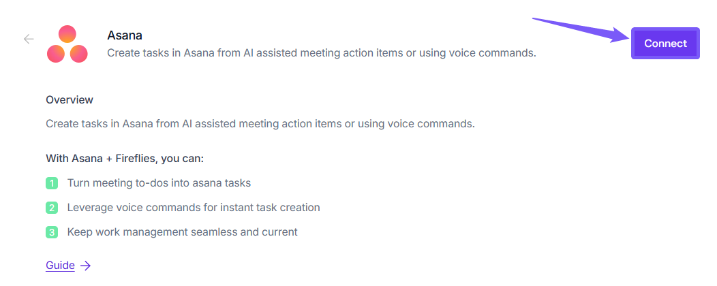
Task: Click the back arrow icon
Action: [x=29, y=39]
